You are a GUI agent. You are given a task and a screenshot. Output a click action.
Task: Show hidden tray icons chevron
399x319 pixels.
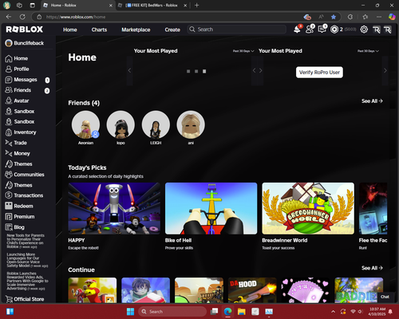pos(333,312)
